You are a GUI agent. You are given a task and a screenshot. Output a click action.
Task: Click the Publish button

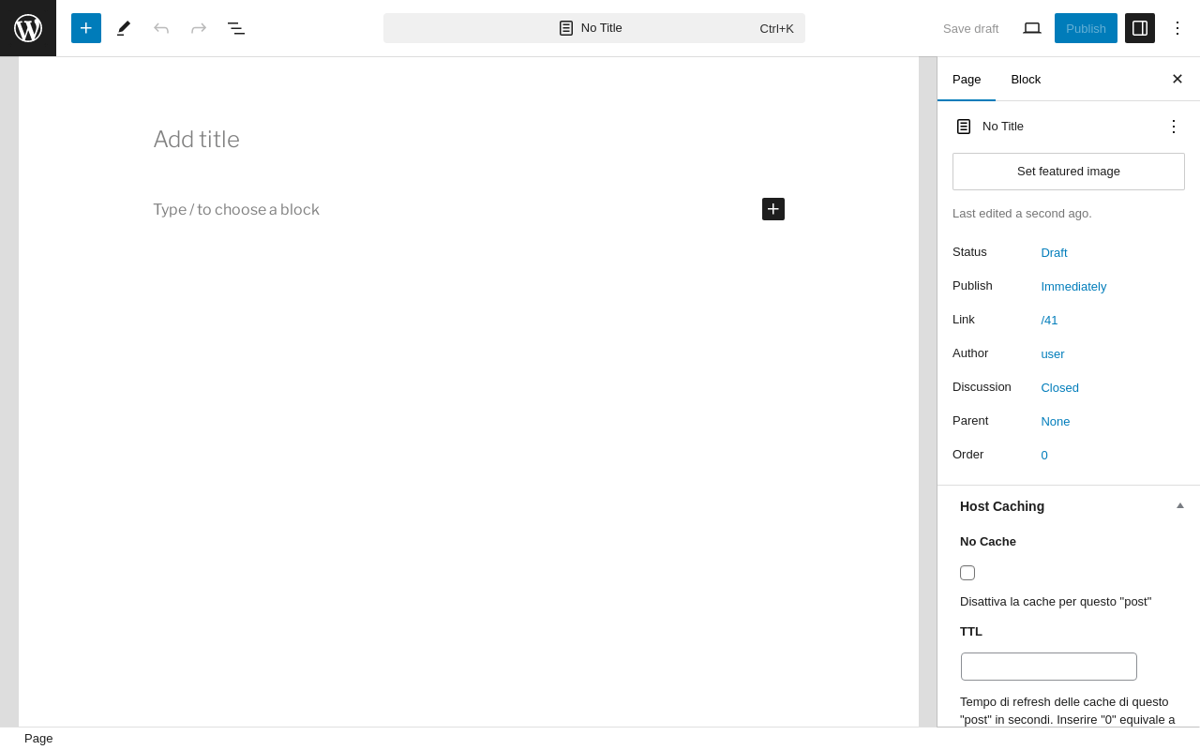[x=1086, y=28]
